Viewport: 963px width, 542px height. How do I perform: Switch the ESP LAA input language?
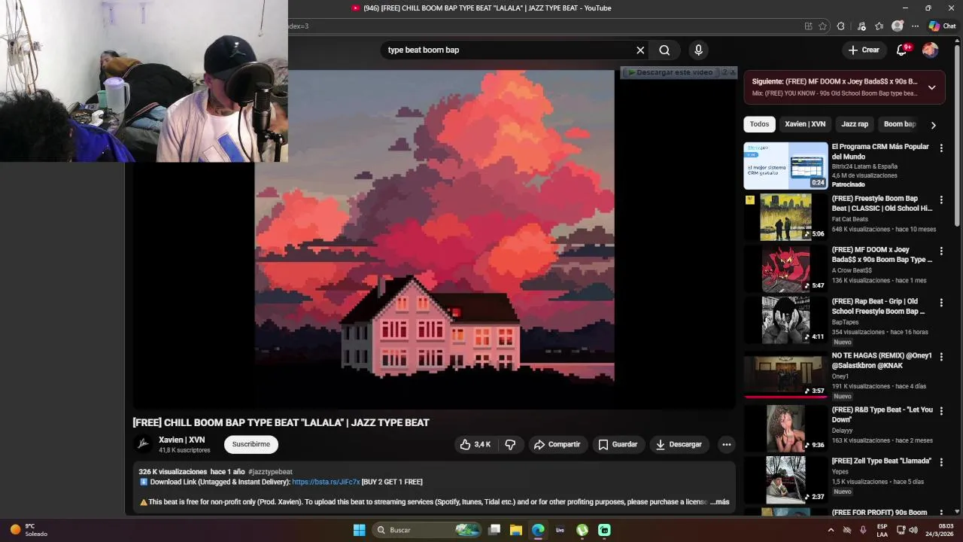(x=882, y=530)
